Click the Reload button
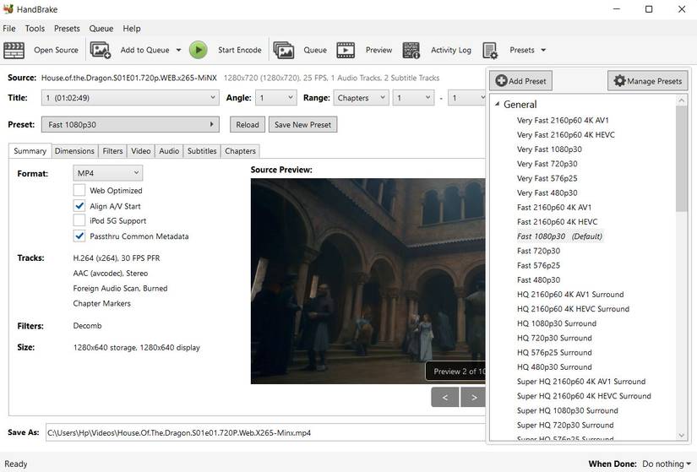Image resolution: width=697 pixels, height=472 pixels. (248, 125)
